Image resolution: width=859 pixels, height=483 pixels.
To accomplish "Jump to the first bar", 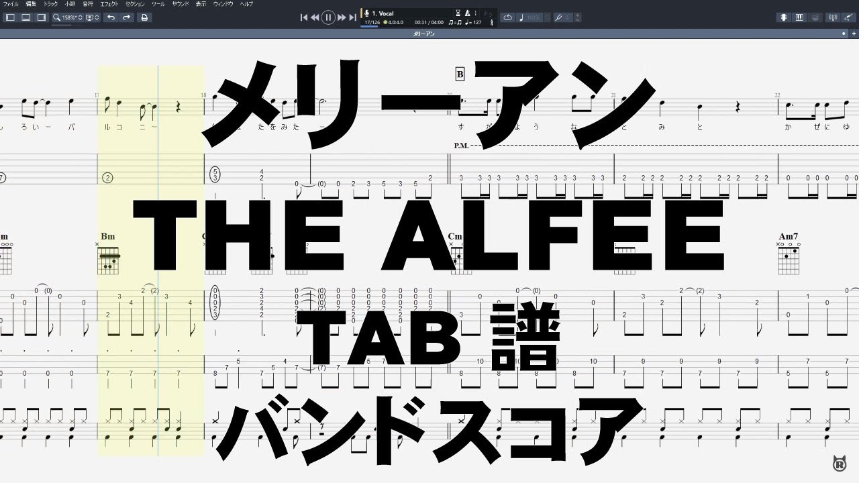I will coord(304,17).
